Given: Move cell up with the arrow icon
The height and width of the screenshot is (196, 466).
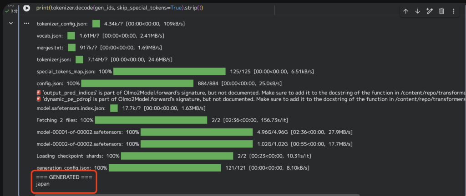Looking at the screenshot, I should [x=406, y=11].
